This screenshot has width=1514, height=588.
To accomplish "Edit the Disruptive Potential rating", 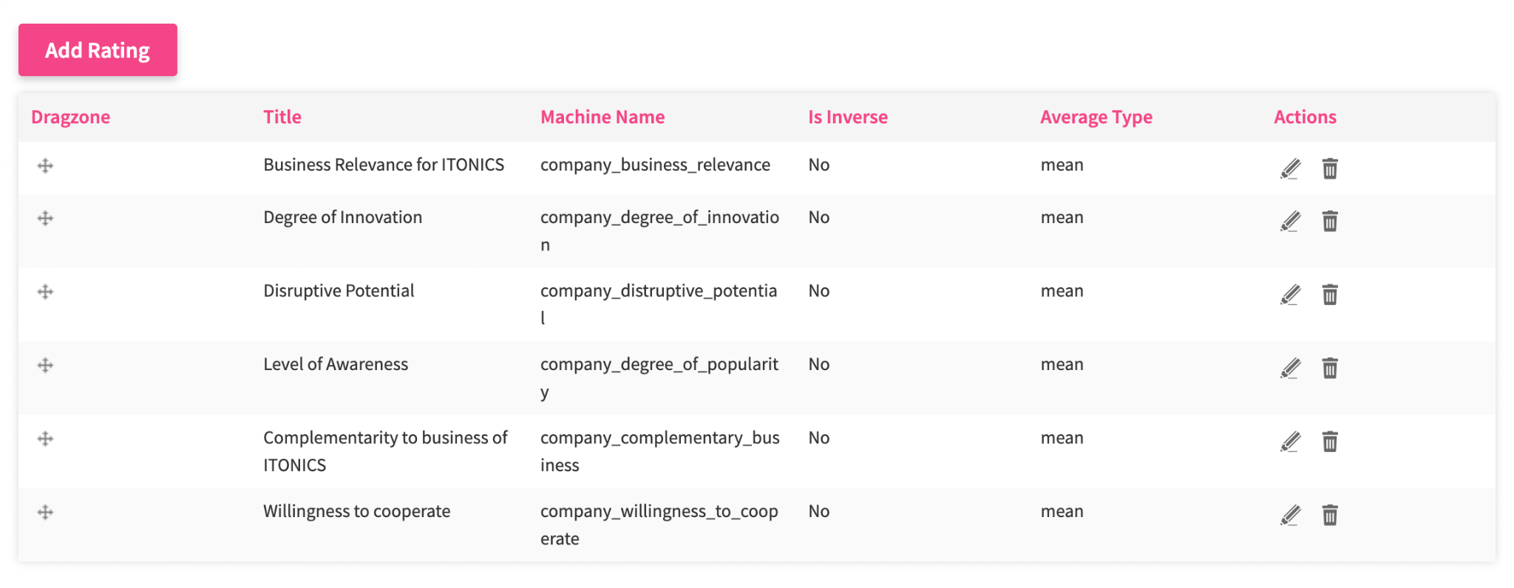I will click(x=1290, y=294).
